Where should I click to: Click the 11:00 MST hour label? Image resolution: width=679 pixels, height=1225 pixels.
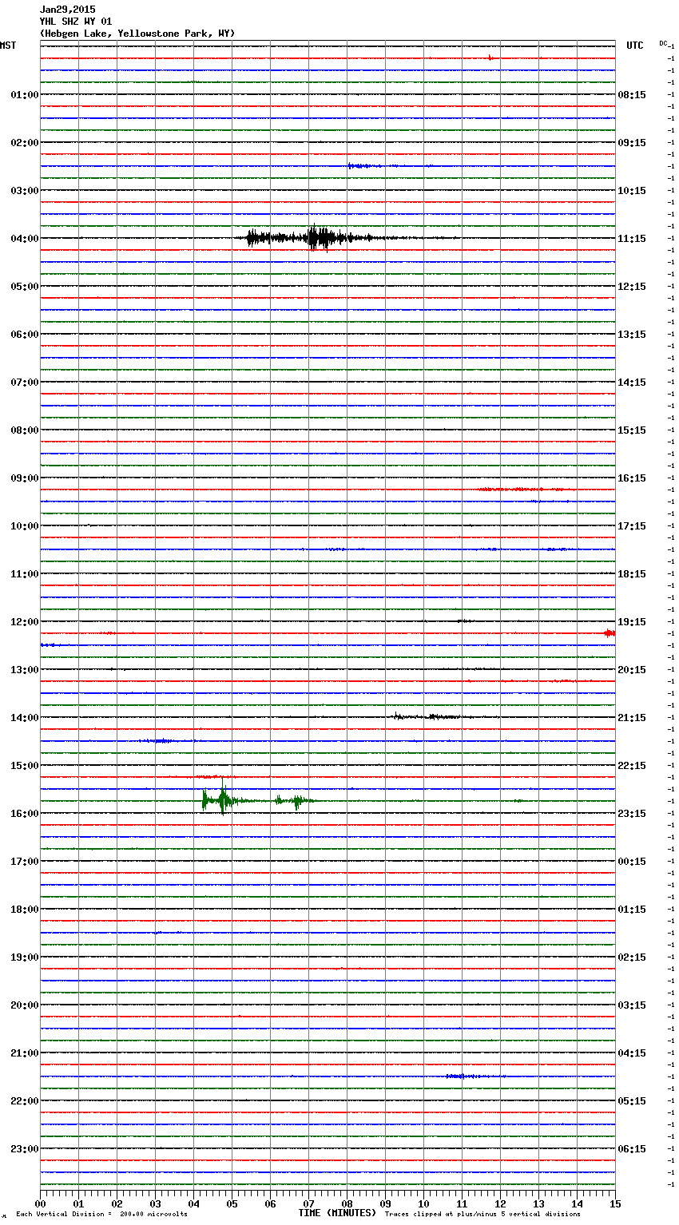(24, 574)
